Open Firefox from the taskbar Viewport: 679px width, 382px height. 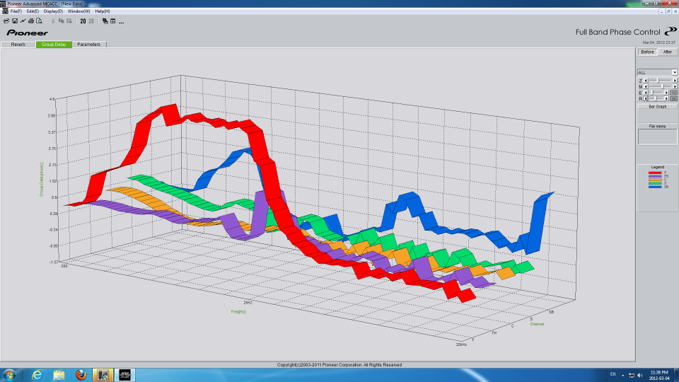click(81, 375)
